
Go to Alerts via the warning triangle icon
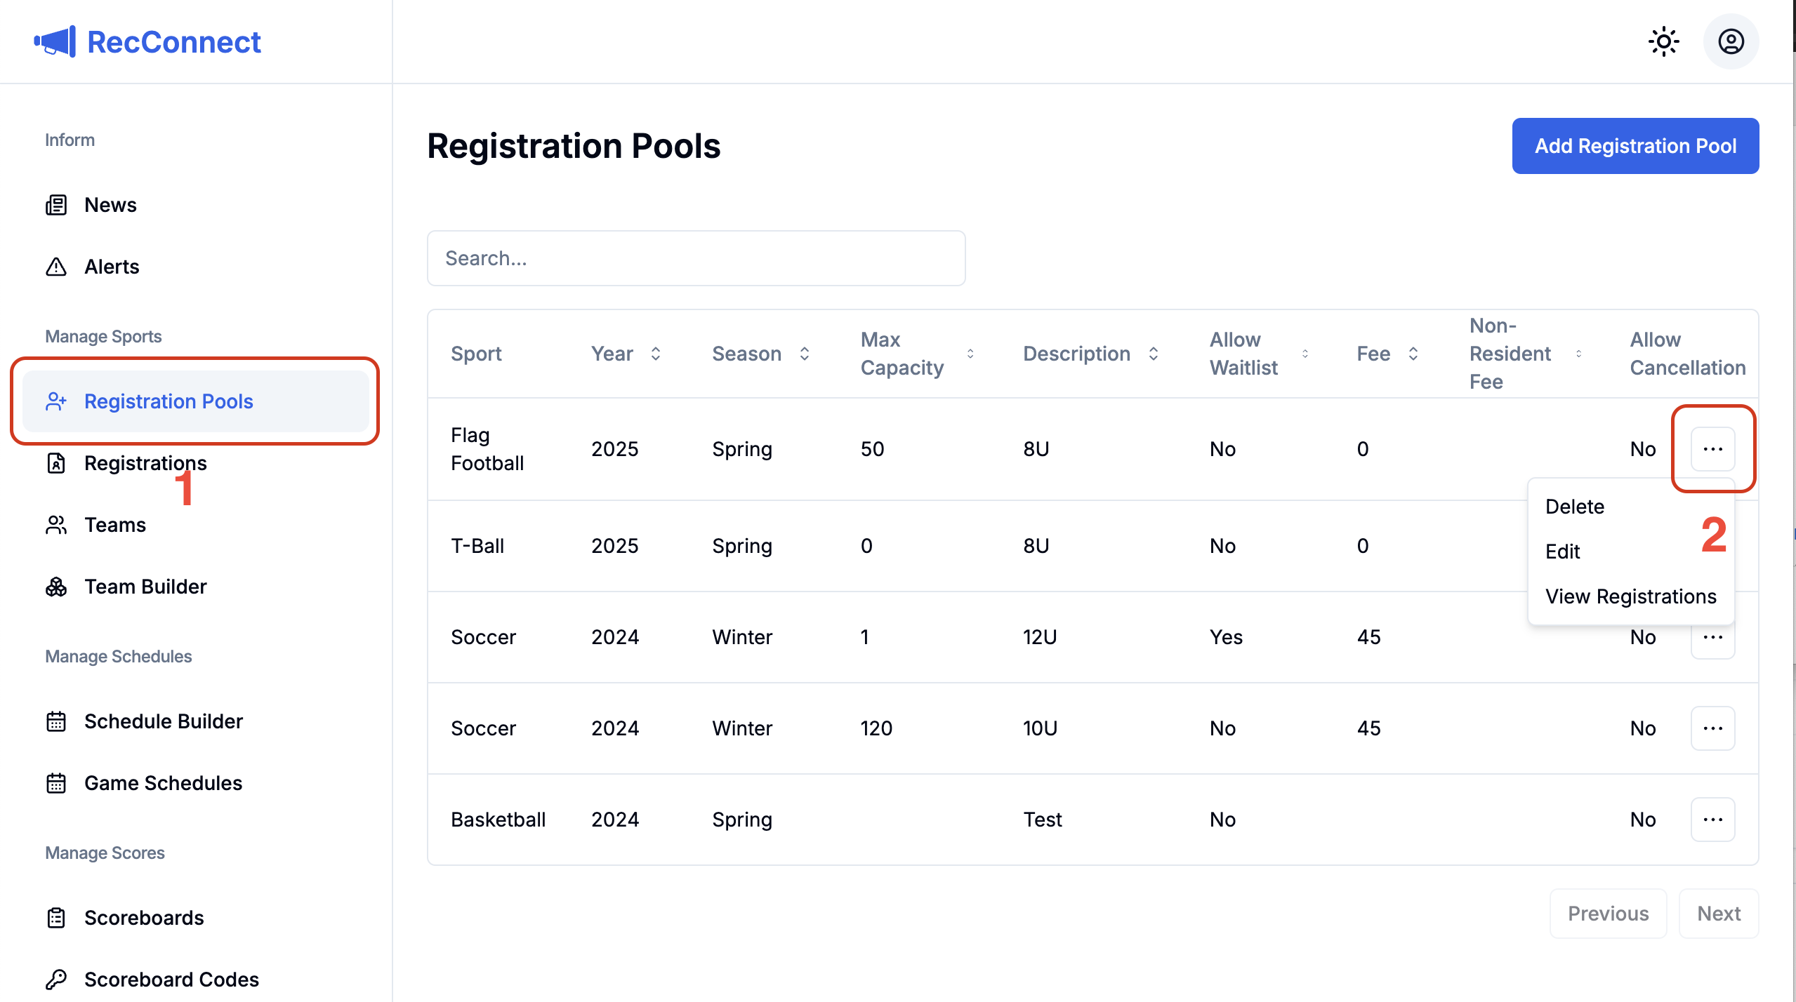(56, 267)
